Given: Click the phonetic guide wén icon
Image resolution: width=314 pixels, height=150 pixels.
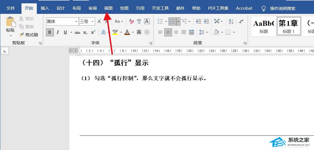Looking at the screenshot, I should coord(139,21).
